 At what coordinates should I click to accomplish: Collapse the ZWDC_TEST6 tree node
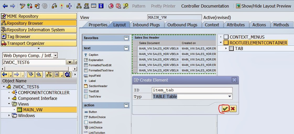pyautogui.click(x=4, y=87)
